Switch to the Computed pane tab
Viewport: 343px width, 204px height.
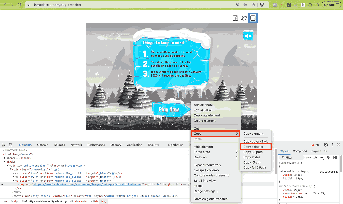300,151
